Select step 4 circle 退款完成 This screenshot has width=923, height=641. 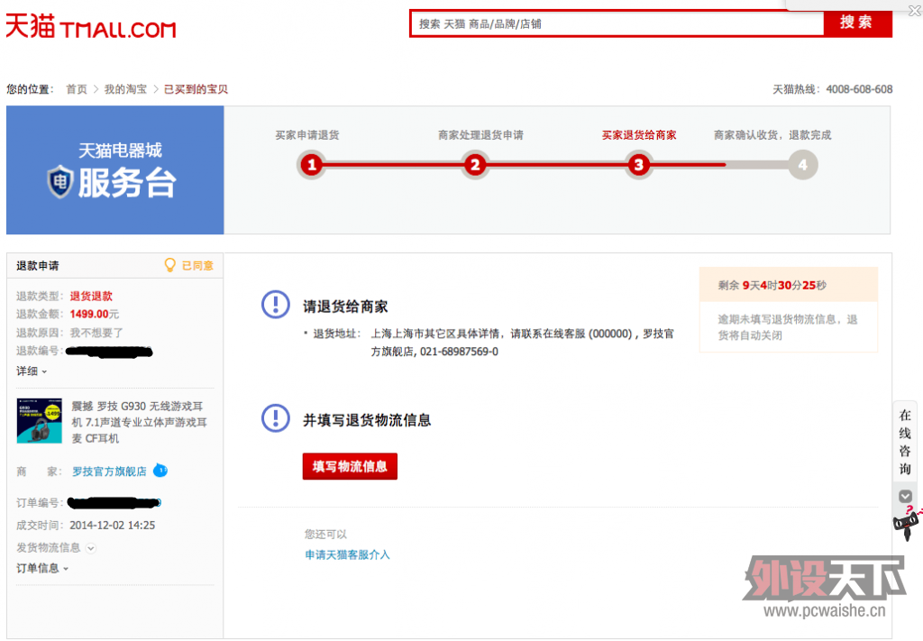pos(803,165)
